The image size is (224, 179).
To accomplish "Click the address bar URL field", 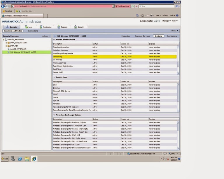I will coord(63,6).
